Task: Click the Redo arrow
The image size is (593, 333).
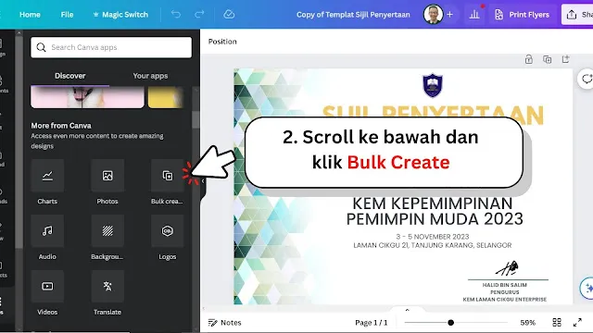Action: click(x=199, y=15)
